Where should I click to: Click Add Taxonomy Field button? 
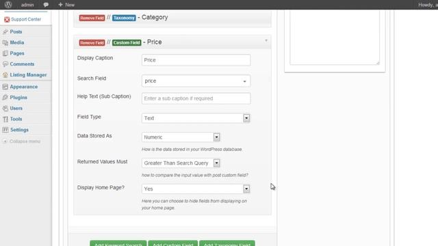click(x=227, y=243)
